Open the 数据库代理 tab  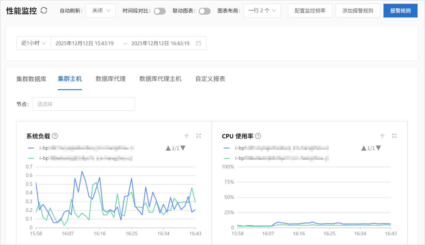click(110, 79)
